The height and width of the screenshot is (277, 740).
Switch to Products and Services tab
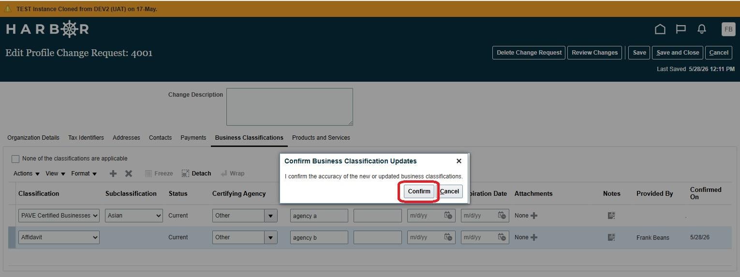click(x=321, y=138)
